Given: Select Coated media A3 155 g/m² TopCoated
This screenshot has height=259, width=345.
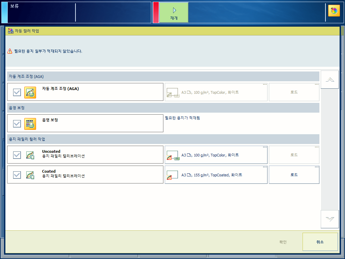Looking at the screenshot, I should (x=216, y=175).
